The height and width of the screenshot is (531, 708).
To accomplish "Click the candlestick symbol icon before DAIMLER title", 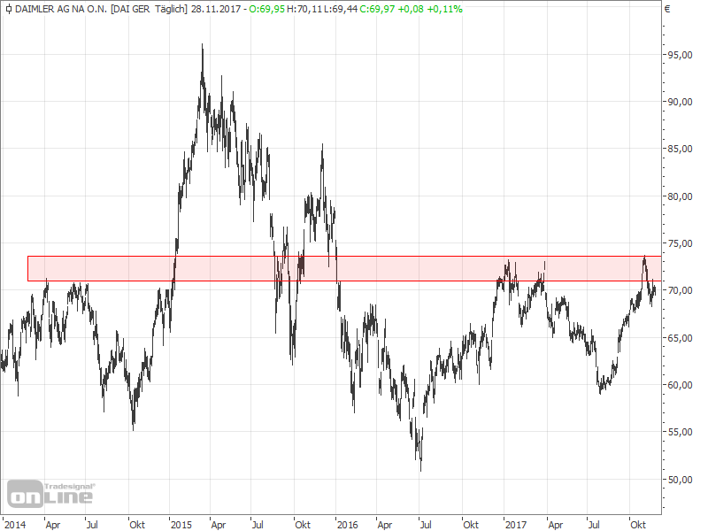I will (x=7, y=9).
